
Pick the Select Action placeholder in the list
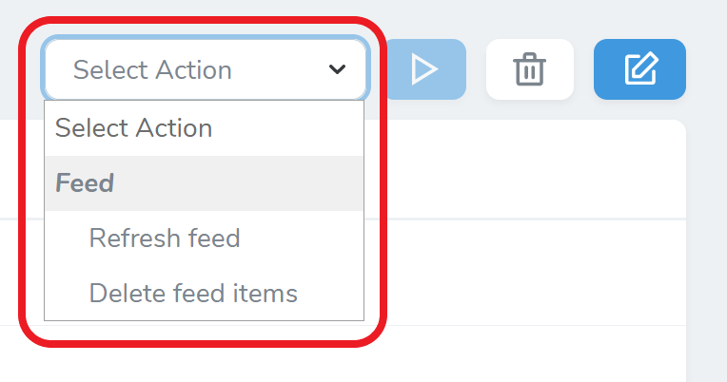click(x=134, y=127)
